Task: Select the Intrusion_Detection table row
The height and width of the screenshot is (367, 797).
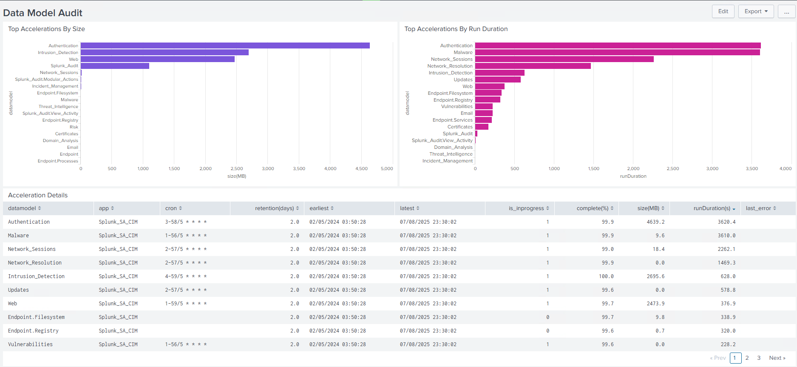Action: (36, 276)
